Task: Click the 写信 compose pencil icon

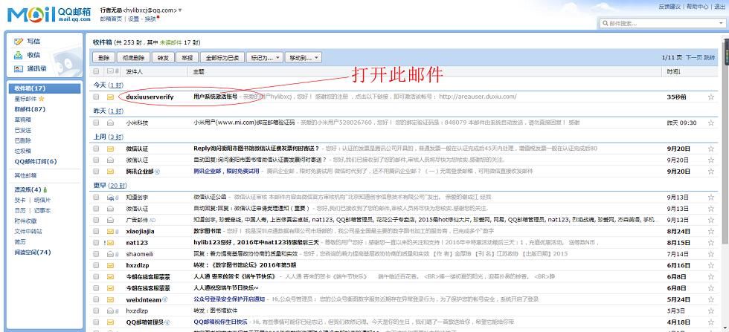Action: (x=18, y=42)
